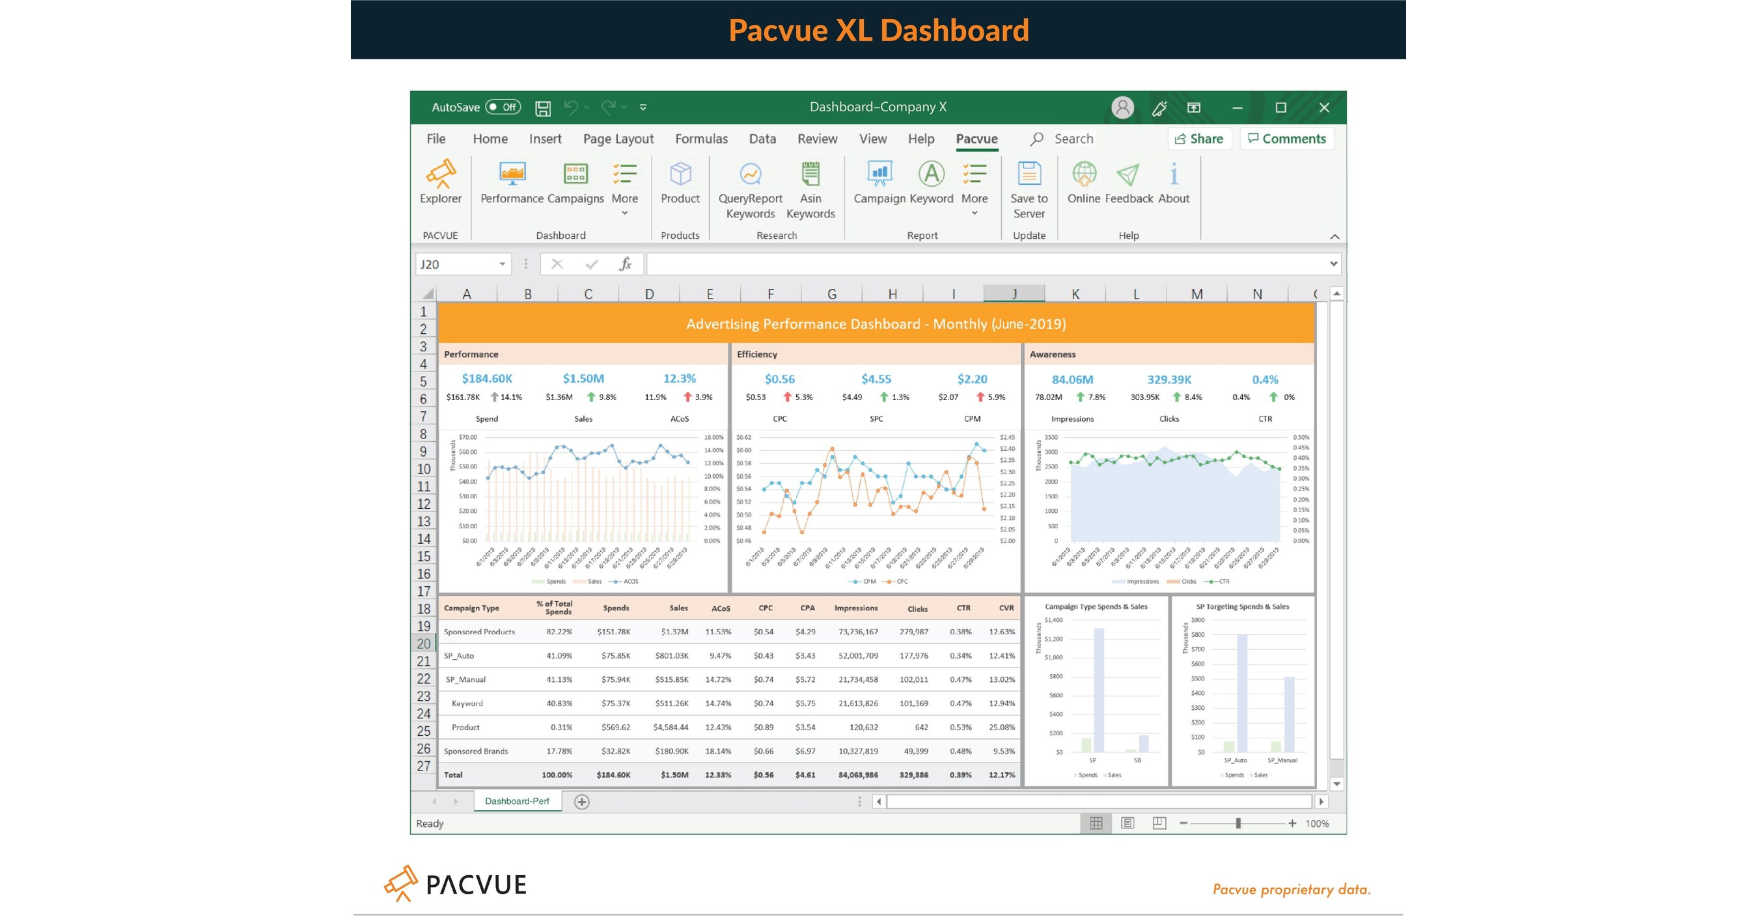Open the Formulas menu
The height and width of the screenshot is (920, 1757).
pyautogui.click(x=701, y=139)
